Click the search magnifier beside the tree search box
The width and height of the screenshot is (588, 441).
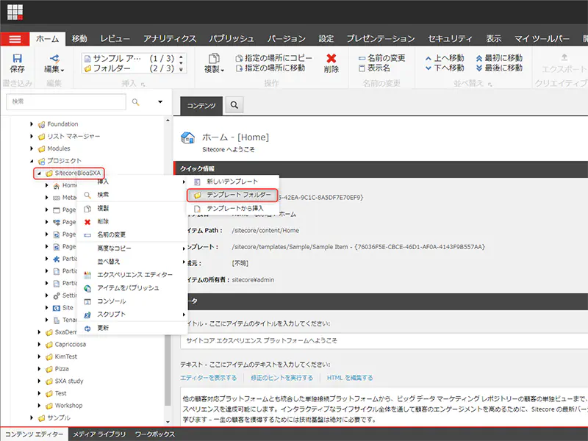(135, 102)
